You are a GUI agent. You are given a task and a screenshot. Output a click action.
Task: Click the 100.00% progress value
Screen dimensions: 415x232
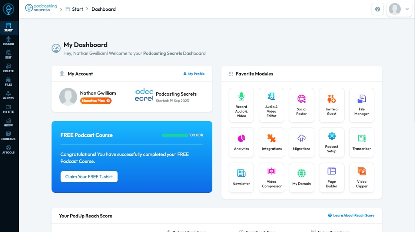(x=196, y=135)
